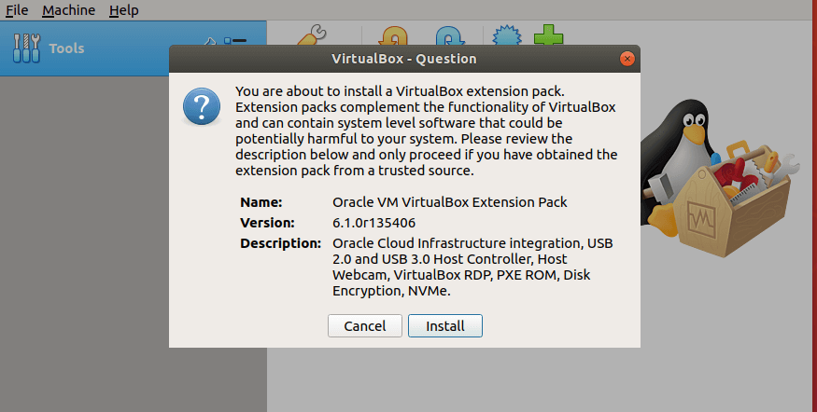Click the orange Import appliance toolbar icon
This screenshot has height=412, width=817.
(x=393, y=35)
